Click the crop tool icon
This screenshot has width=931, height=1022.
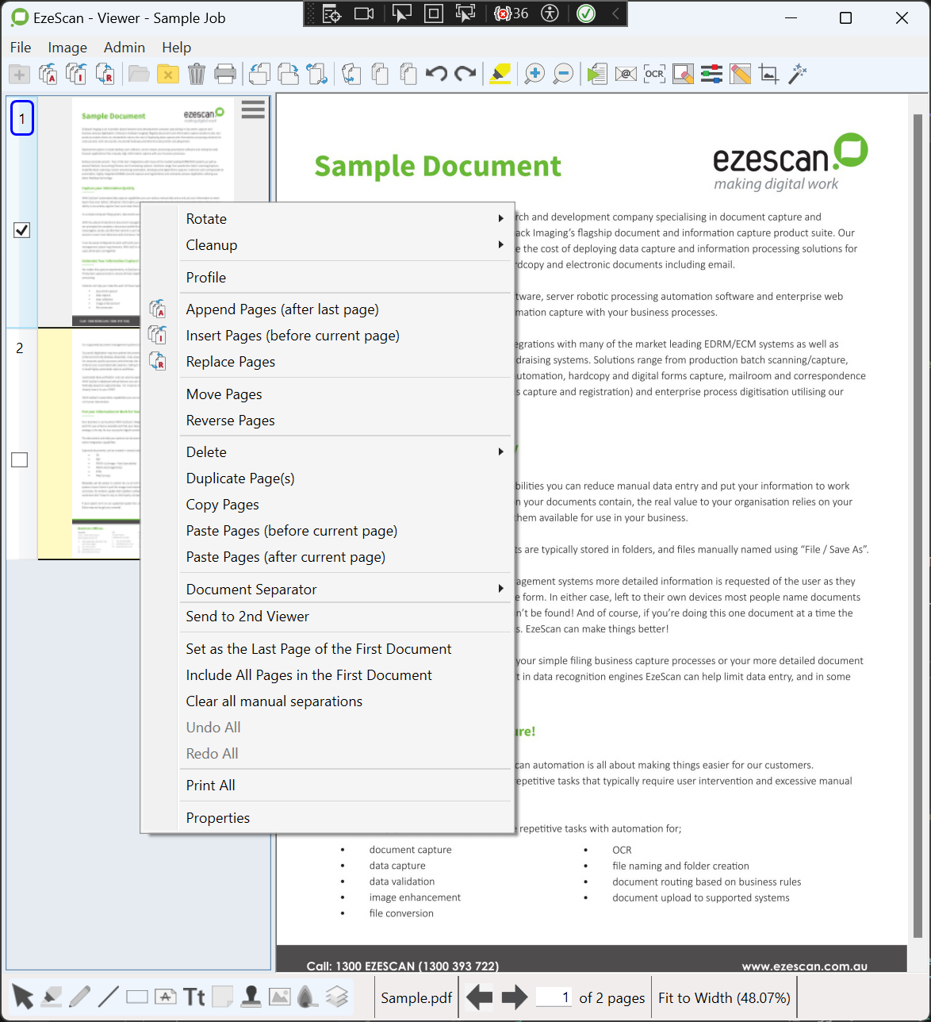pyautogui.click(x=768, y=75)
